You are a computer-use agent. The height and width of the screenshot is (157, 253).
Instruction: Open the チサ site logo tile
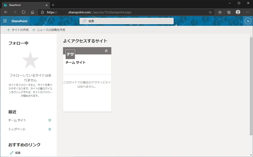coord(70,54)
